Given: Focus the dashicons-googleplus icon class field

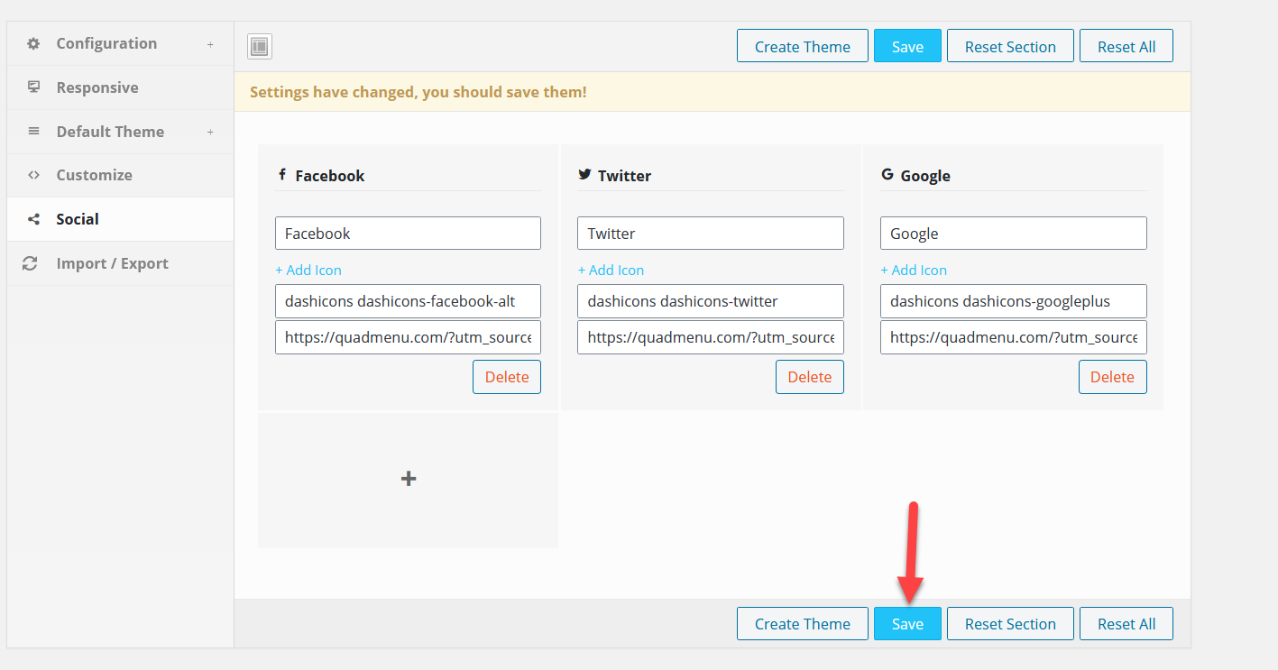Looking at the screenshot, I should click(x=1014, y=301).
